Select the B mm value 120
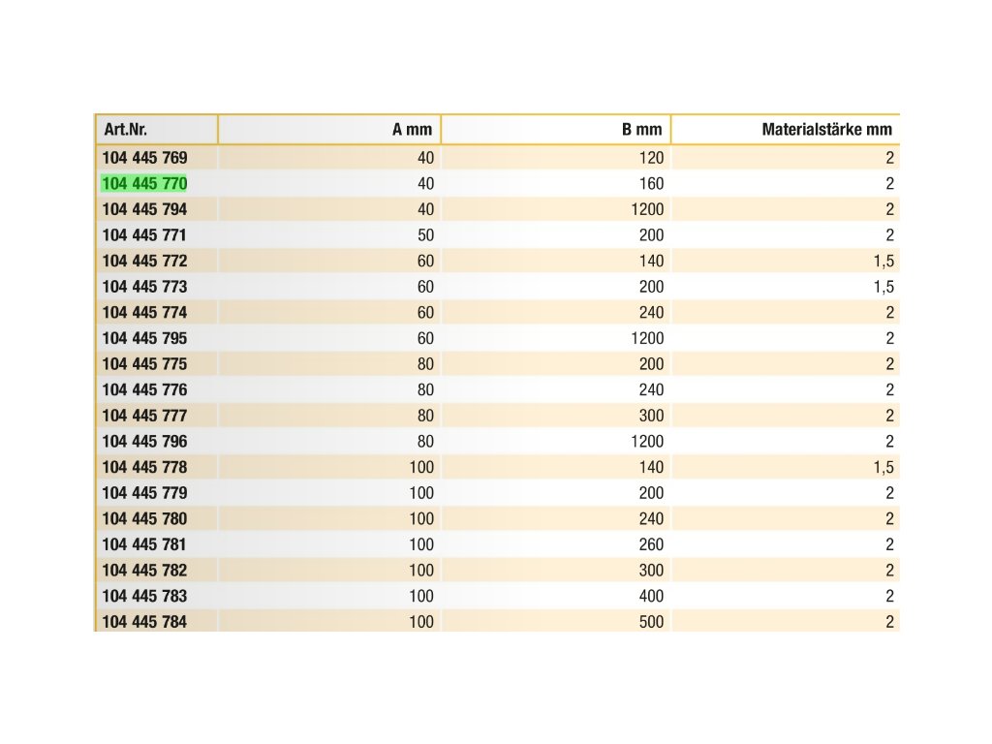Screen dimensions: 992x744 pyautogui.click(x=651, y=158)
